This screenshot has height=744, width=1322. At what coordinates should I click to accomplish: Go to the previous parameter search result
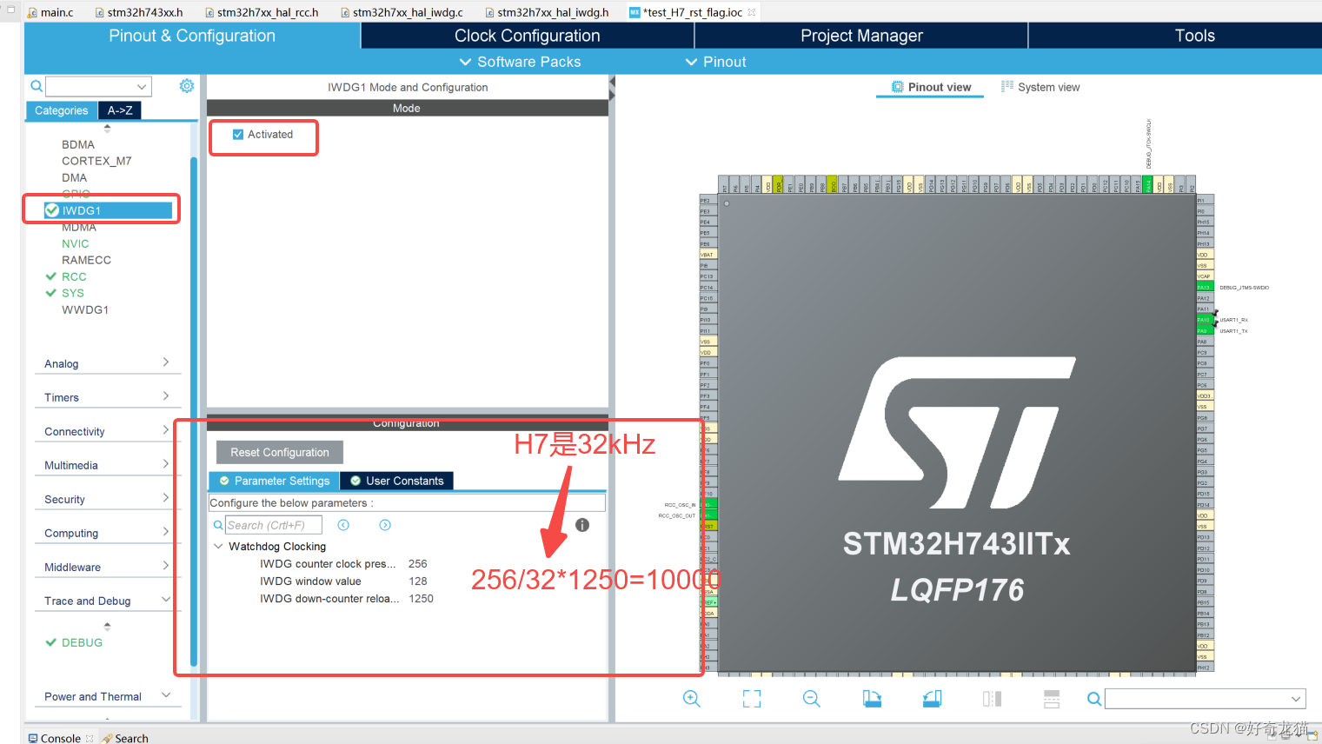click(x=343, y=525)
